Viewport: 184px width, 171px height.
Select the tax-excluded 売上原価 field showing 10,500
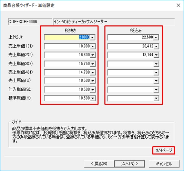(x=67, y=81)
